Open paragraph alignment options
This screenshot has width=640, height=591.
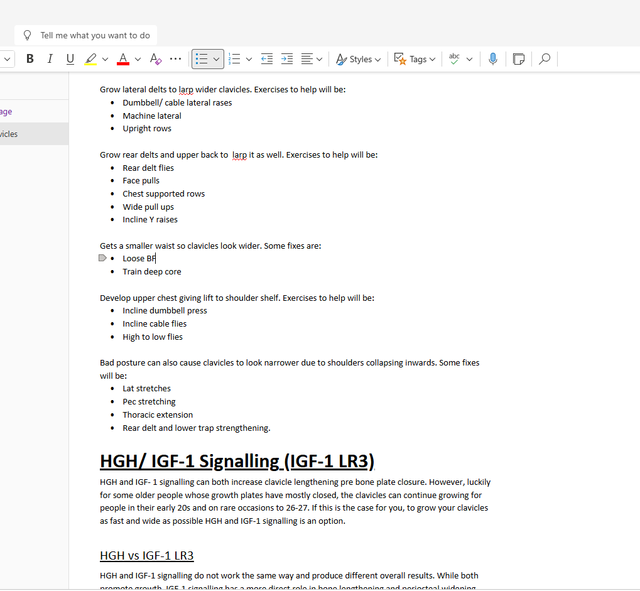coord(311,59)
